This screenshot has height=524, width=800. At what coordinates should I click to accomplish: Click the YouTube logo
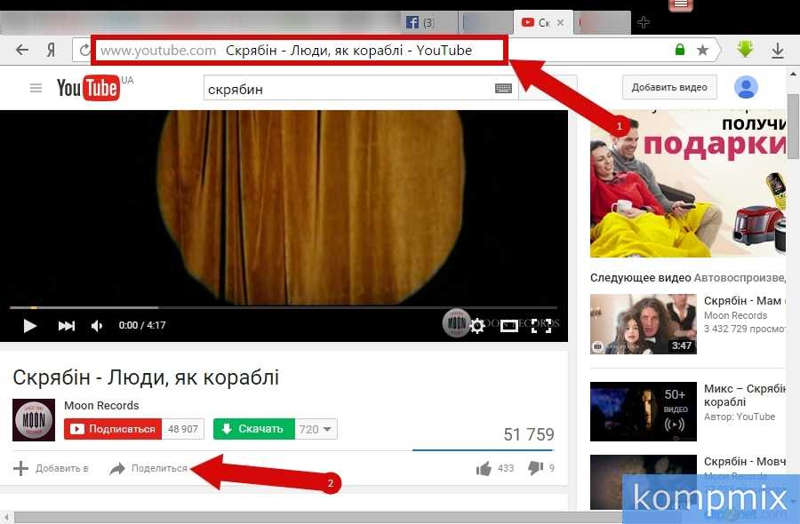click(x=89, y=88)
